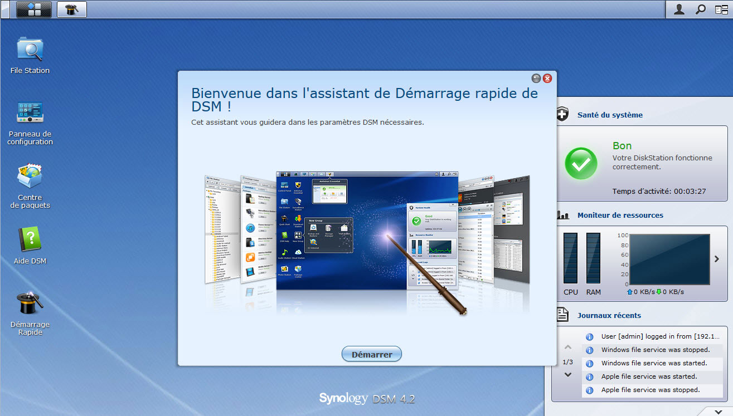Image resolution: width=733 pixels, height=416 pixels.
Task: Open the search magnifier in top bar
Action: coord(700,9)
